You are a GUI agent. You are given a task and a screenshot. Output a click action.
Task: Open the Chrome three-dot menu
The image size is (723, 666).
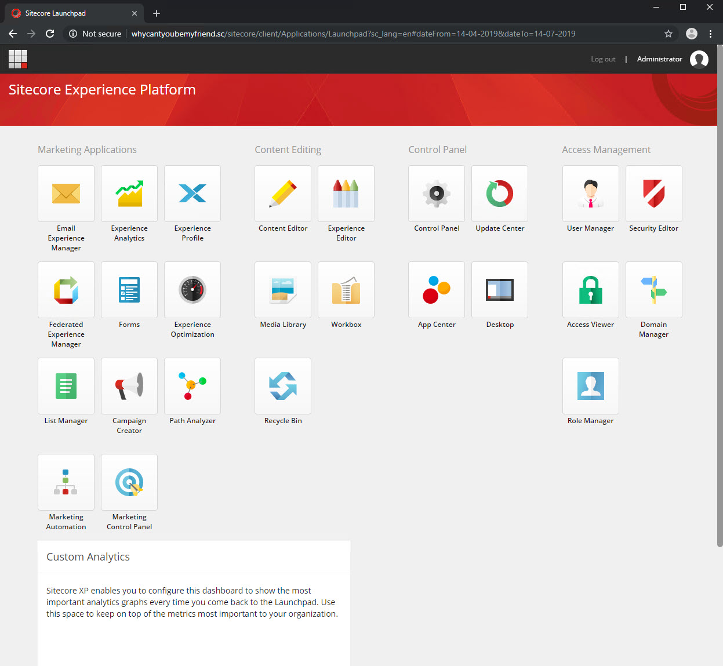(x=710, y=34)
